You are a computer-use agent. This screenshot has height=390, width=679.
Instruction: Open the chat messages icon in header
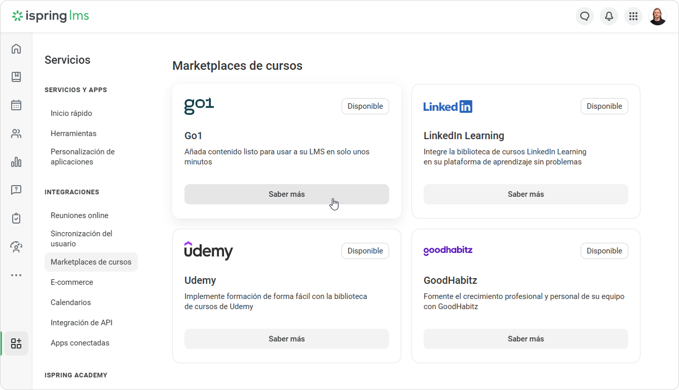pyautogui.click(x=585, y=16)
